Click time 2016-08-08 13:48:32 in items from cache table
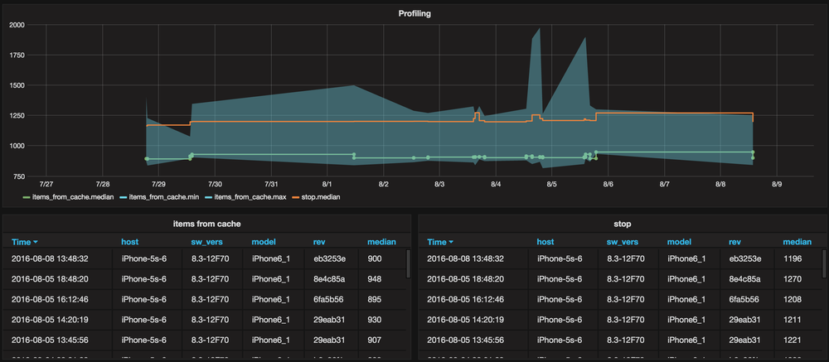 click(50, 259)
